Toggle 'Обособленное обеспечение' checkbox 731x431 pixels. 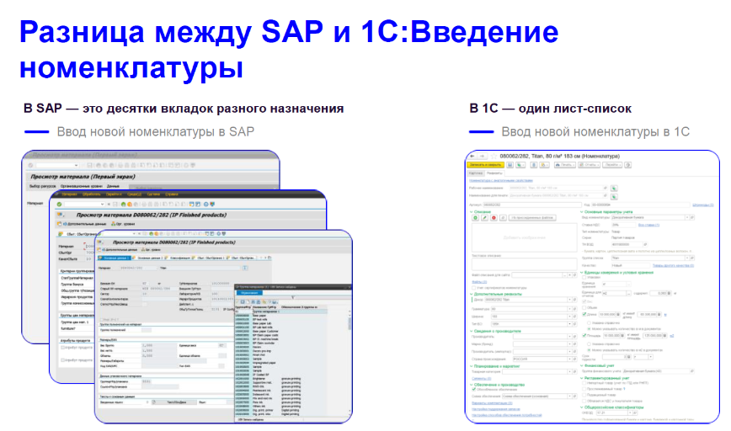[x=474, y=390]
